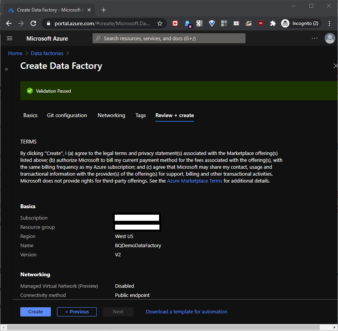
Task: Navigate to Data factories breadcrumb
Action: tap(47, 53)
